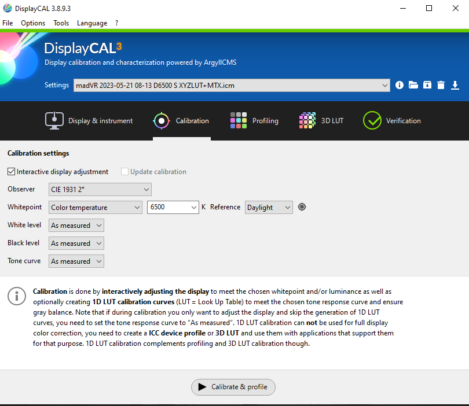Open the File menu

coord(8,23)
